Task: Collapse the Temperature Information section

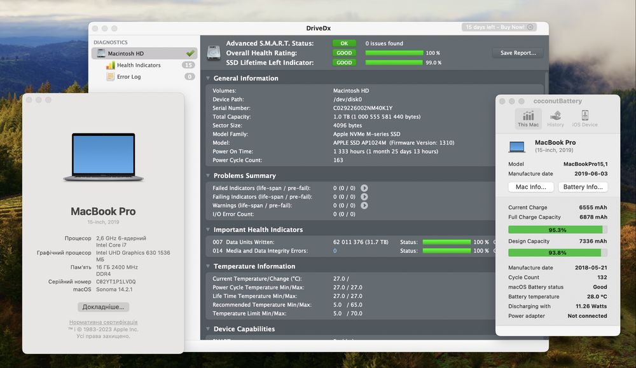Action: click(208, 266)
